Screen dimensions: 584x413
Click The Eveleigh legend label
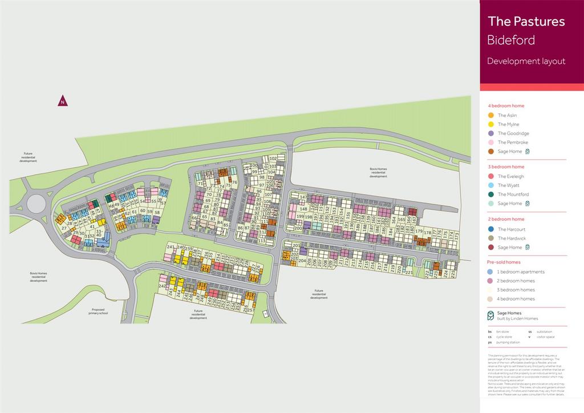click(510, 176)
